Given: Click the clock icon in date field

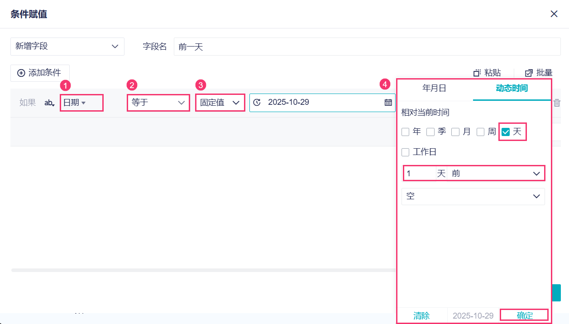Looking at the screenshot, I should 257,103.
